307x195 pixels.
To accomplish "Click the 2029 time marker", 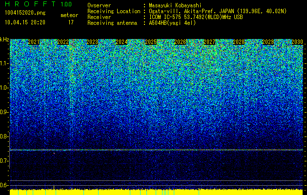I will pyautogui.click(x=268, y=42).
